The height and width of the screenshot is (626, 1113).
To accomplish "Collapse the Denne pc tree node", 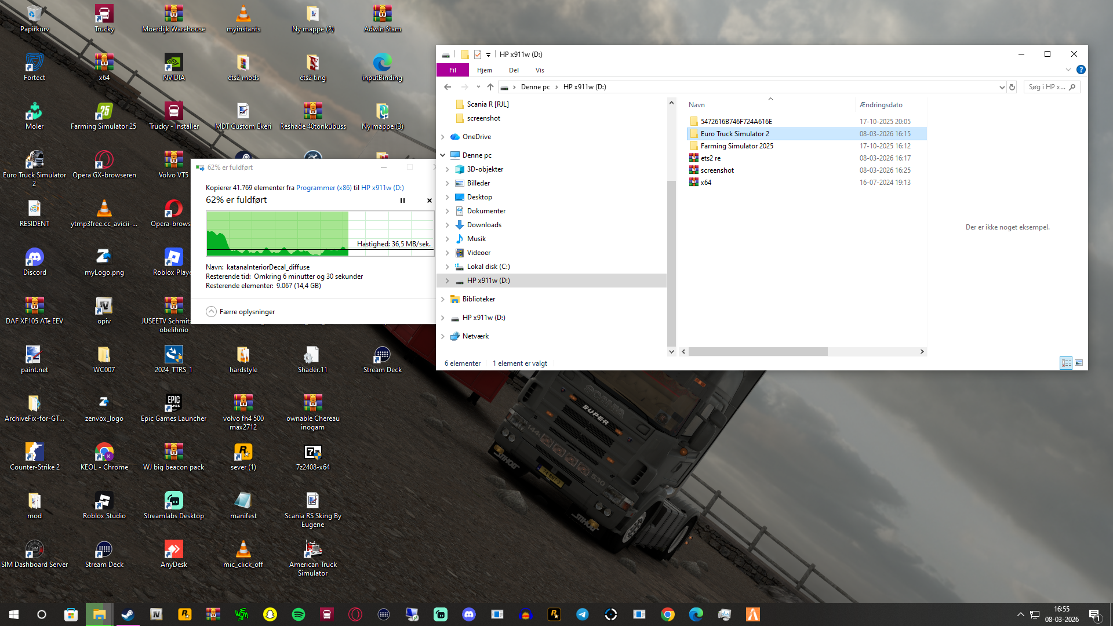I will [x=443, y=155].
